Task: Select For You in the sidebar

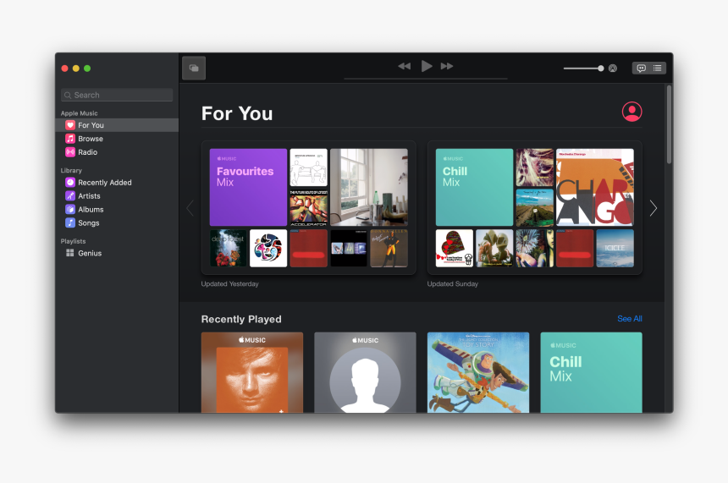Action: pyautogui.click(x=117, y=125)
